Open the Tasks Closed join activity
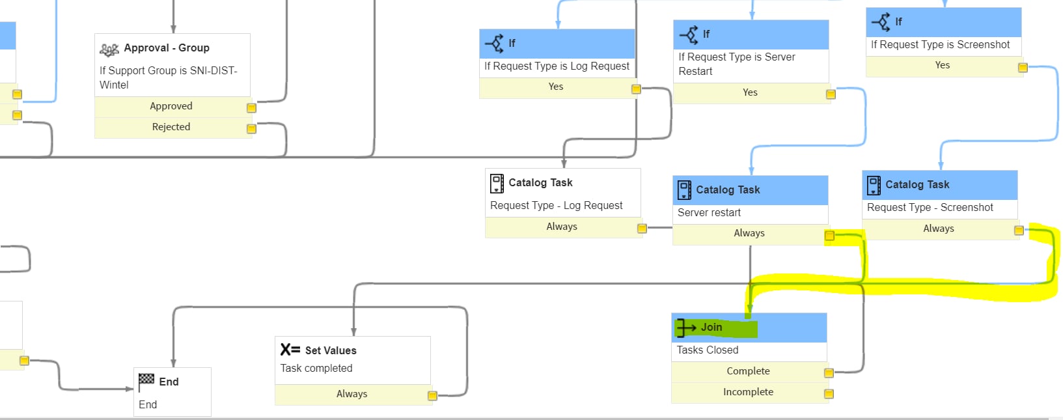 click(x=708, y=350)
